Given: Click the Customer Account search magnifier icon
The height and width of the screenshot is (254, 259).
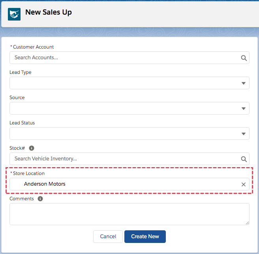Looking at the screenshot, I should (x=244, y=58).
